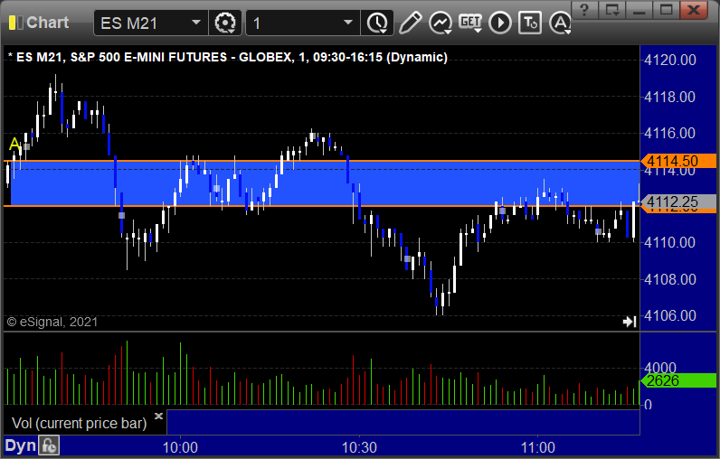Open the symbol settings gear icon
This screenshot has width=720, height=459.
tap(225, 23)
